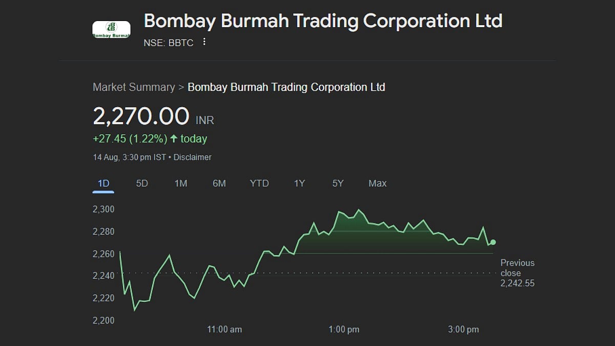
Task: Select the 1D time range tab
Action: point(104,184)
